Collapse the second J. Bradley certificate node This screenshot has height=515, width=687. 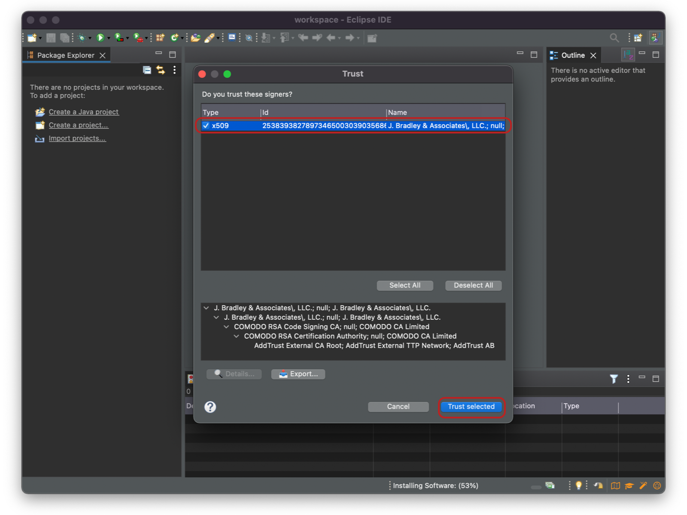(x=216, y=318)
